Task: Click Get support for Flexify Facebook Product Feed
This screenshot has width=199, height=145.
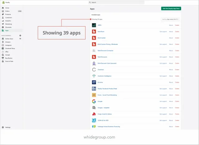Action: click(163, 89)
